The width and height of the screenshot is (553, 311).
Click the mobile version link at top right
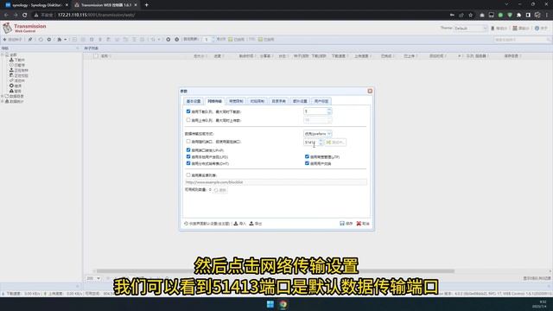pyautogui.click(x=499, y=28)
